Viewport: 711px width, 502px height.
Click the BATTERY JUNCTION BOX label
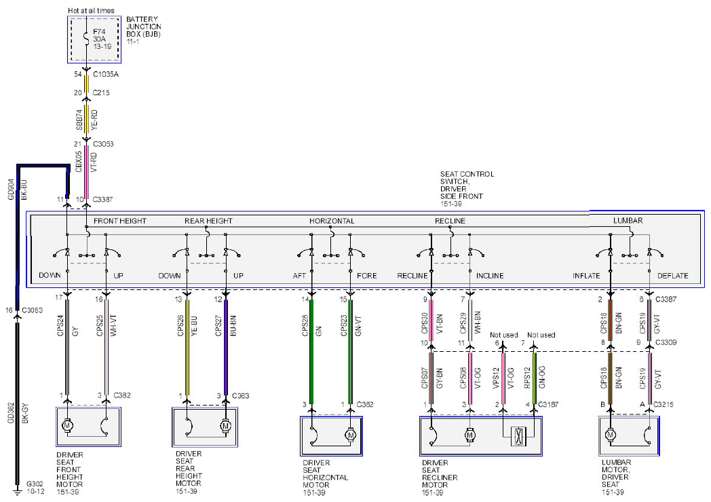pyautogui.click(x=143, y=26)
